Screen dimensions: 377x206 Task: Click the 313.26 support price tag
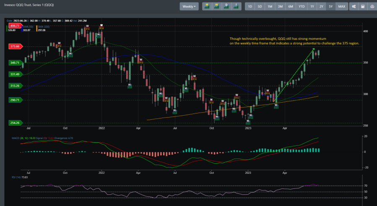tap(16, 86)
